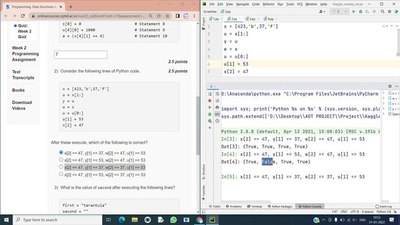Open Download Videos sidebar link
The width and height of the screenshot is (400, 225).
[22, 106]
